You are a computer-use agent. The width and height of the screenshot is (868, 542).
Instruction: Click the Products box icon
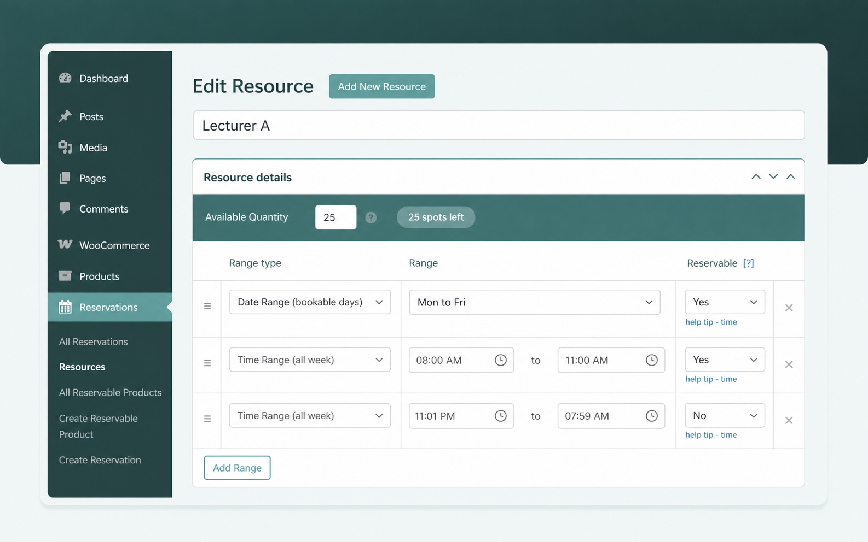(x=65, y=276)
